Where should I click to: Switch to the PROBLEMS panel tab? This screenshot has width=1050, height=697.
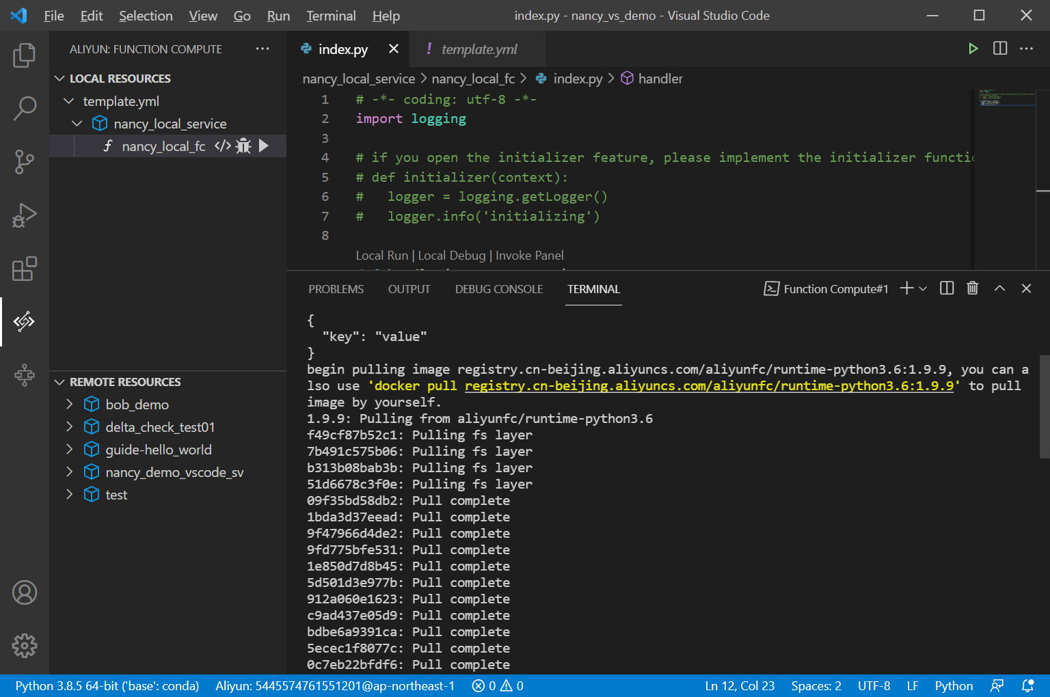coord(336,289)
